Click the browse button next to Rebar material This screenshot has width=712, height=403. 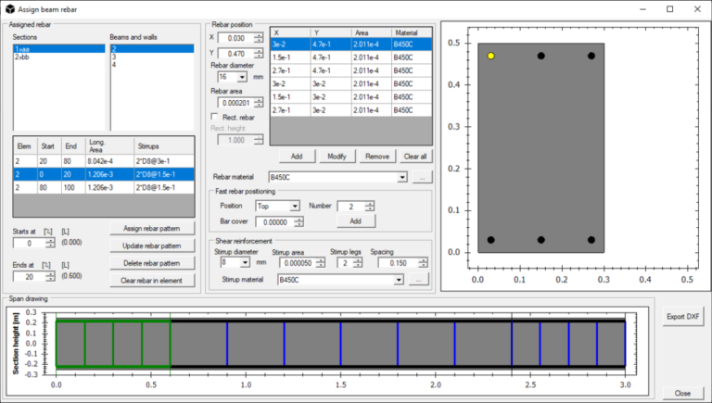[420, 177]
